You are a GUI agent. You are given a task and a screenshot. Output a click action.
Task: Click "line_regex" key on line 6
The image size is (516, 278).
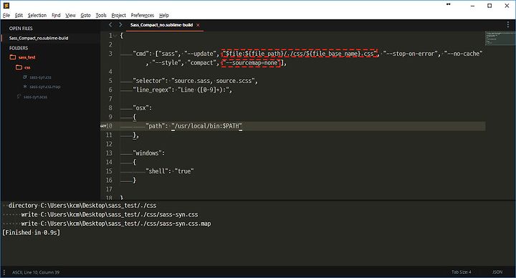152,90
